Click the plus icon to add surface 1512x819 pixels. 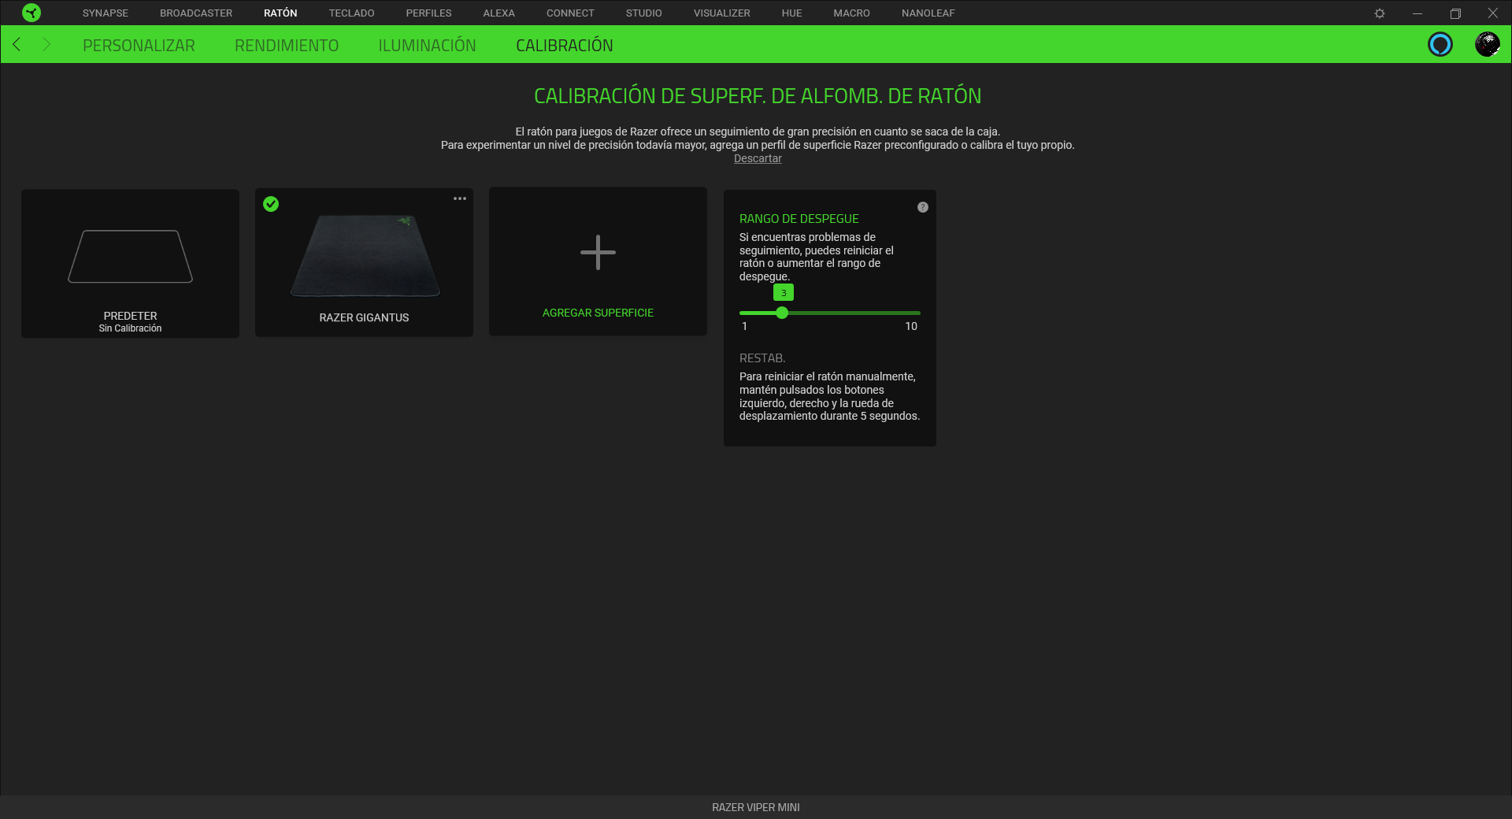598,252
